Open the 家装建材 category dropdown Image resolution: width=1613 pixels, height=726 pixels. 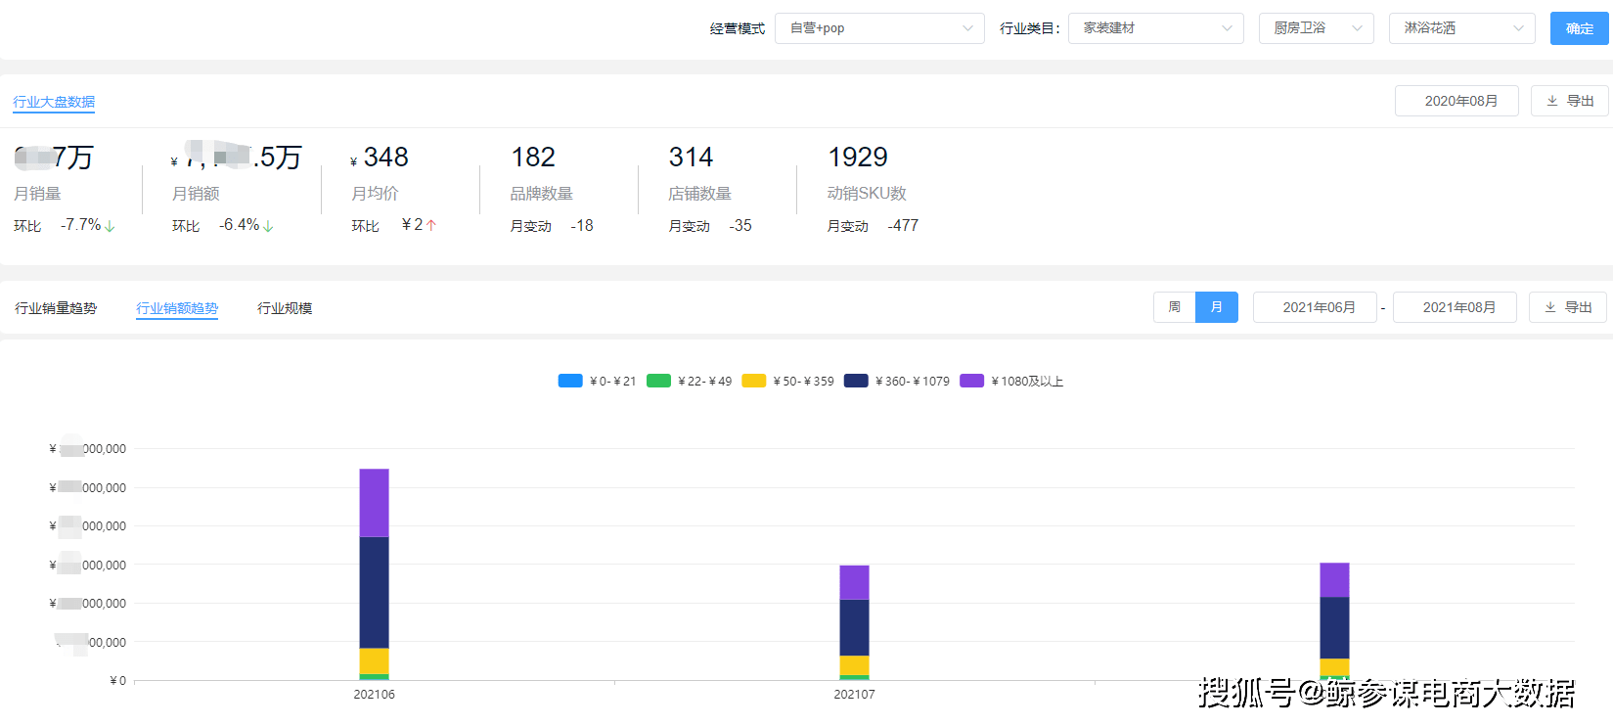(x=1155, y=28)
